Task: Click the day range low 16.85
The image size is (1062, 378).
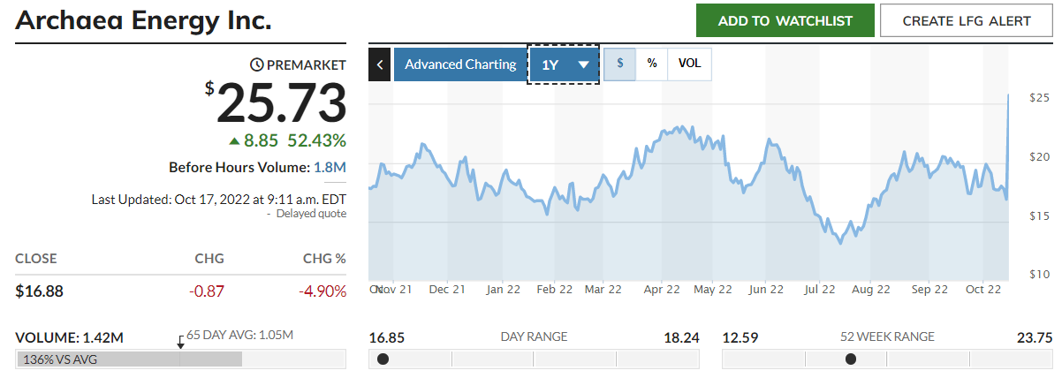Action: (x=386, y=336)
